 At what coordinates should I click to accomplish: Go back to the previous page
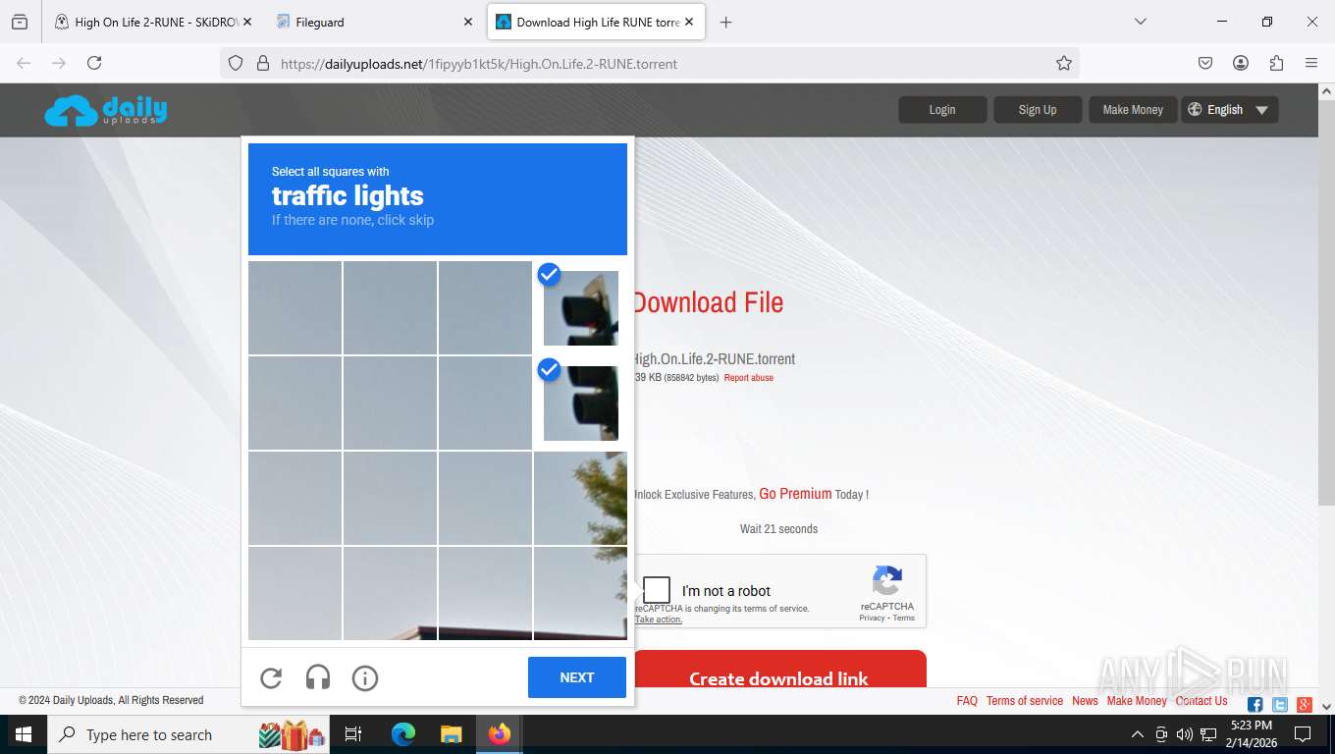[x=24, y=63]
